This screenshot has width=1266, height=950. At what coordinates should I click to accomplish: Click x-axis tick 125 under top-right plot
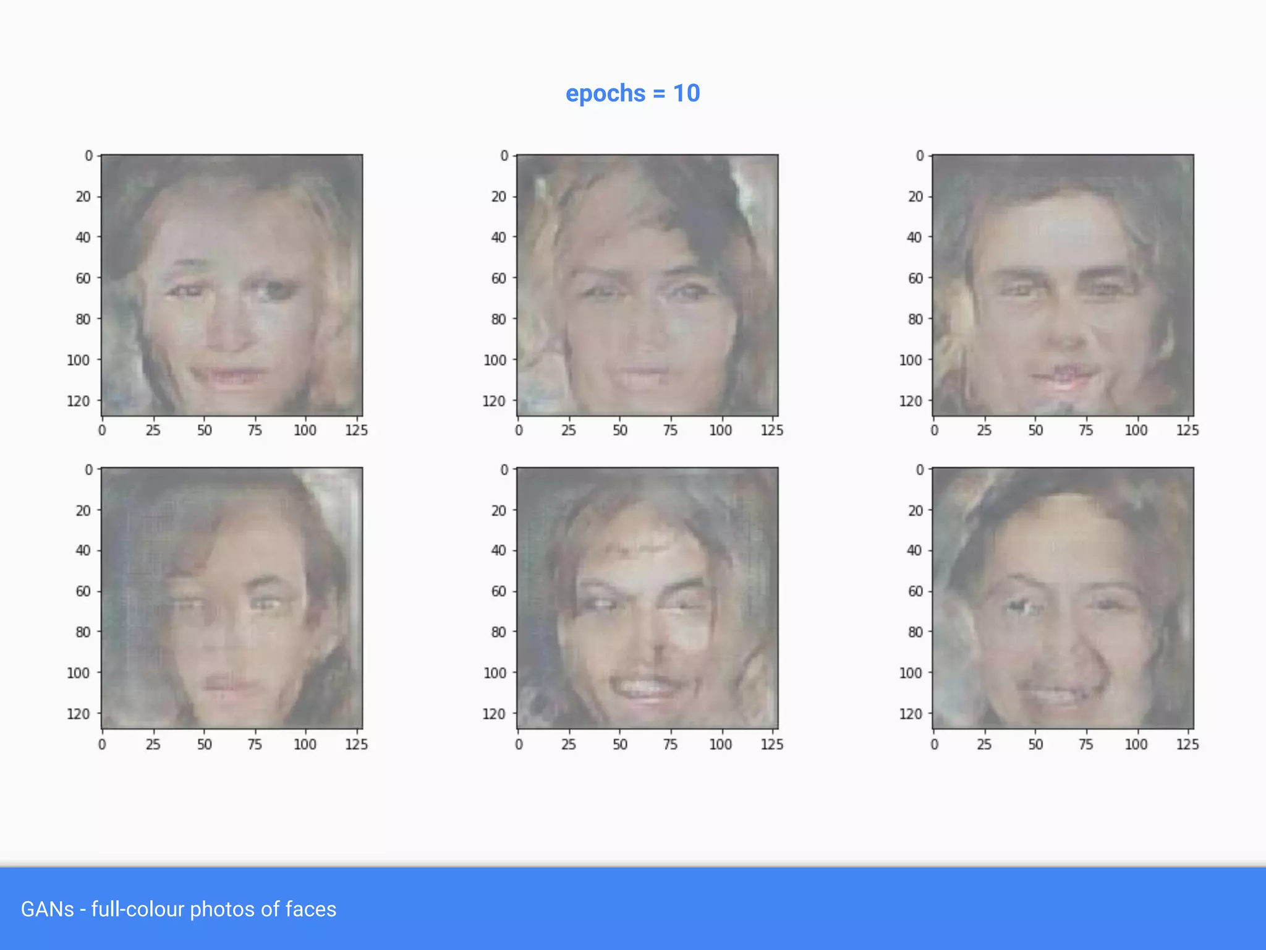point(1187,430)
